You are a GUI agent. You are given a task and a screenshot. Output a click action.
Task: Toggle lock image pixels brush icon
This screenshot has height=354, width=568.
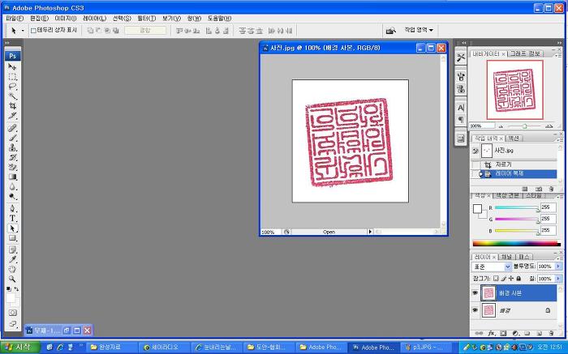pyautogui.click(x=504, y=279)
